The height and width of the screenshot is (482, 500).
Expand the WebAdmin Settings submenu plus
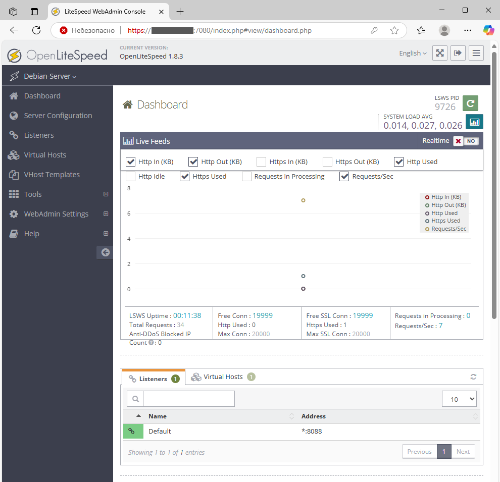pyautogui.click(x=106, y=214)
